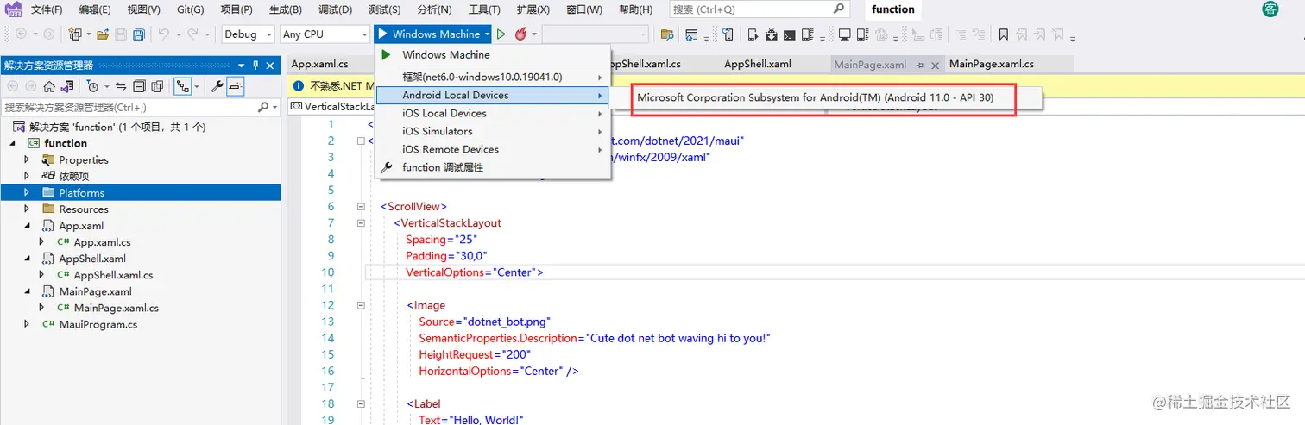Switch to the AppShell.xaml tab
The height and width of the screenshot is (425, 1305).
click(x=757, y=64)
